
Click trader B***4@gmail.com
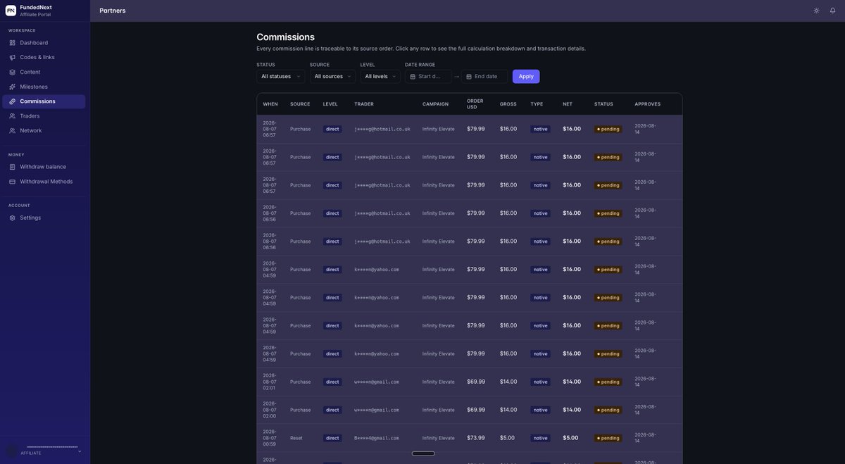click(x=377, y=438)
